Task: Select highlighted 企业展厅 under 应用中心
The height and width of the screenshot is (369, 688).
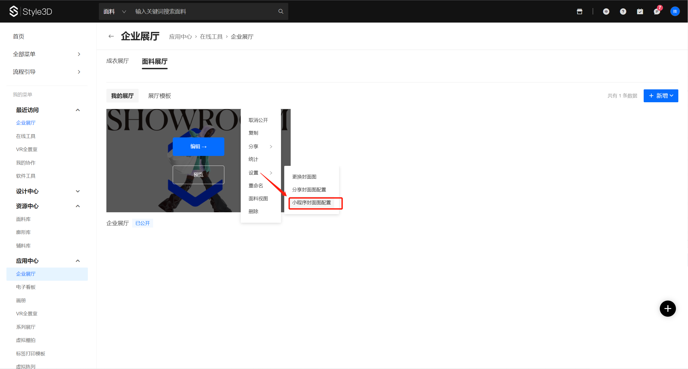Action: click(x=47, y=274)
